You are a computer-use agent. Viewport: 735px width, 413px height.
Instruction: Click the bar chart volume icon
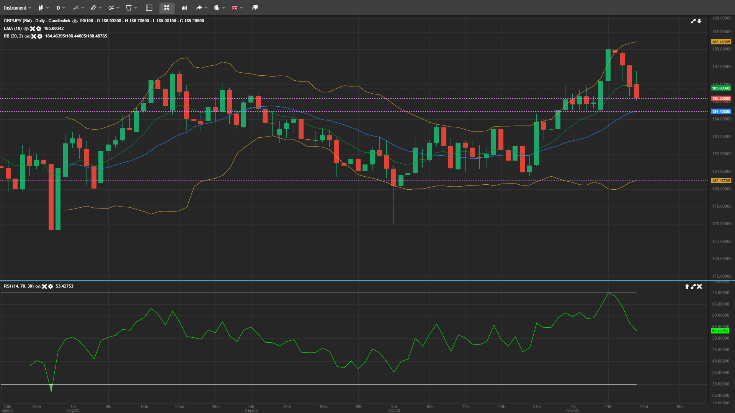[x=184, y=8]
